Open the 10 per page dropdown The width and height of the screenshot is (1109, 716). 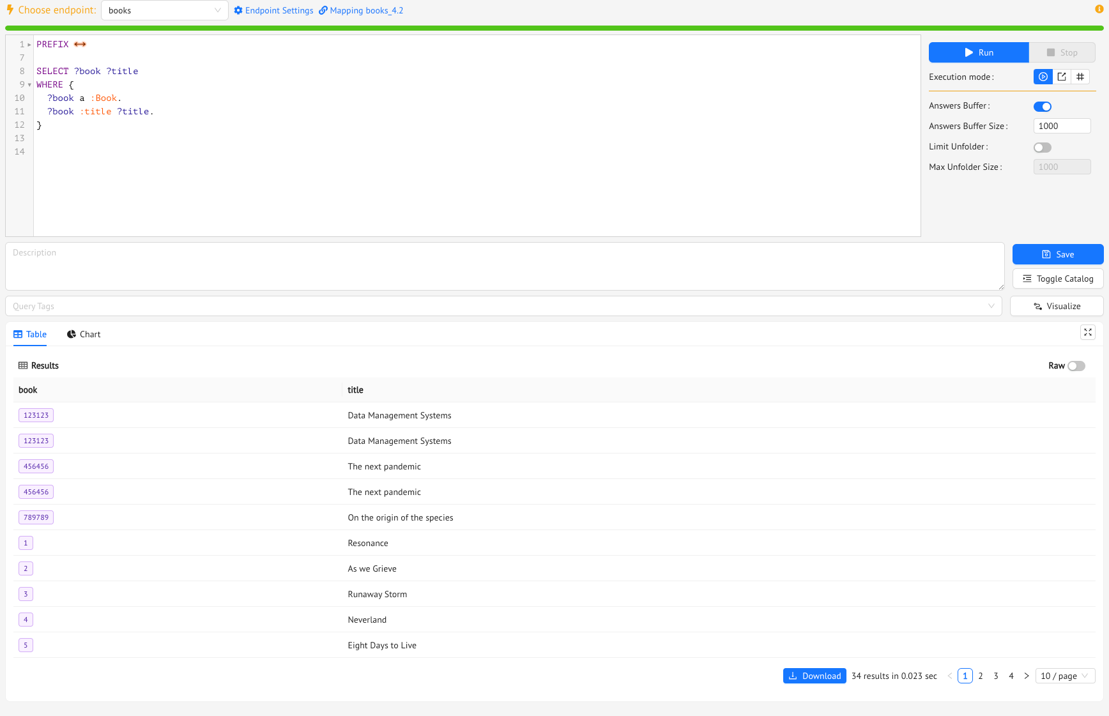pos(1065,675)
